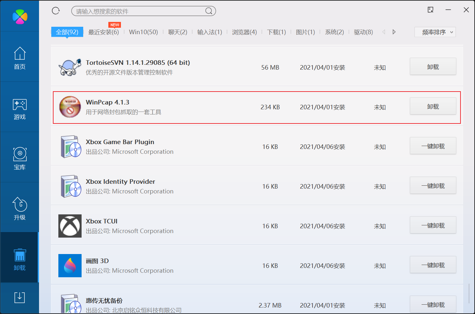Click the Xbox TCUI application logo
Image resolution: width=475 pixels, height=314 pixels.
tap(70, 226)
